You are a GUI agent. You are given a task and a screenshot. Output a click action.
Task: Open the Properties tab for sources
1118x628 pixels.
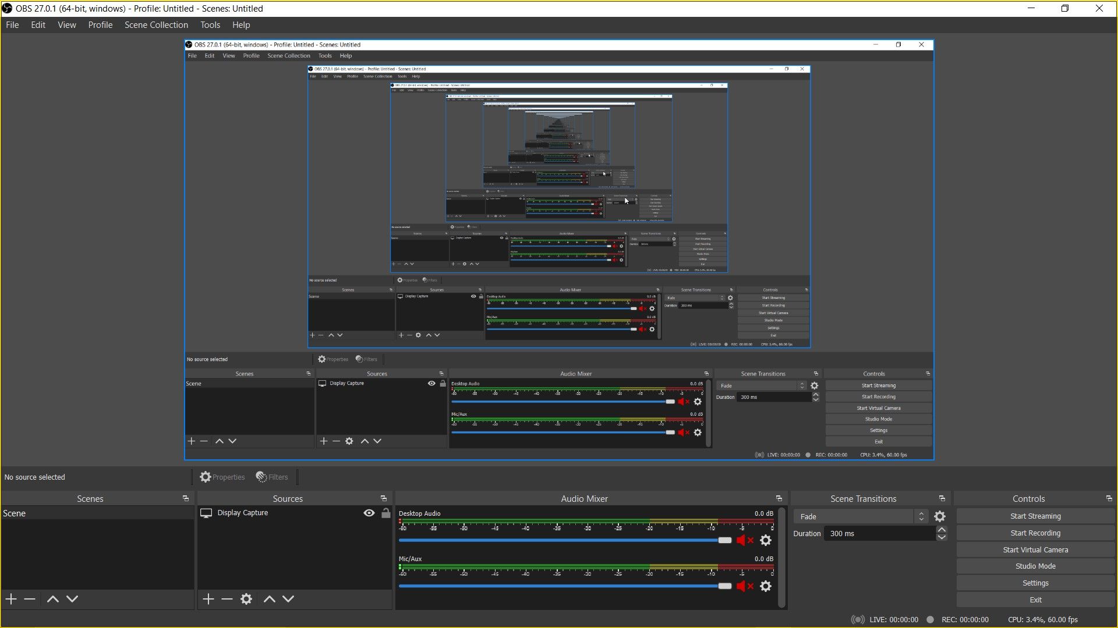point(222,476)
